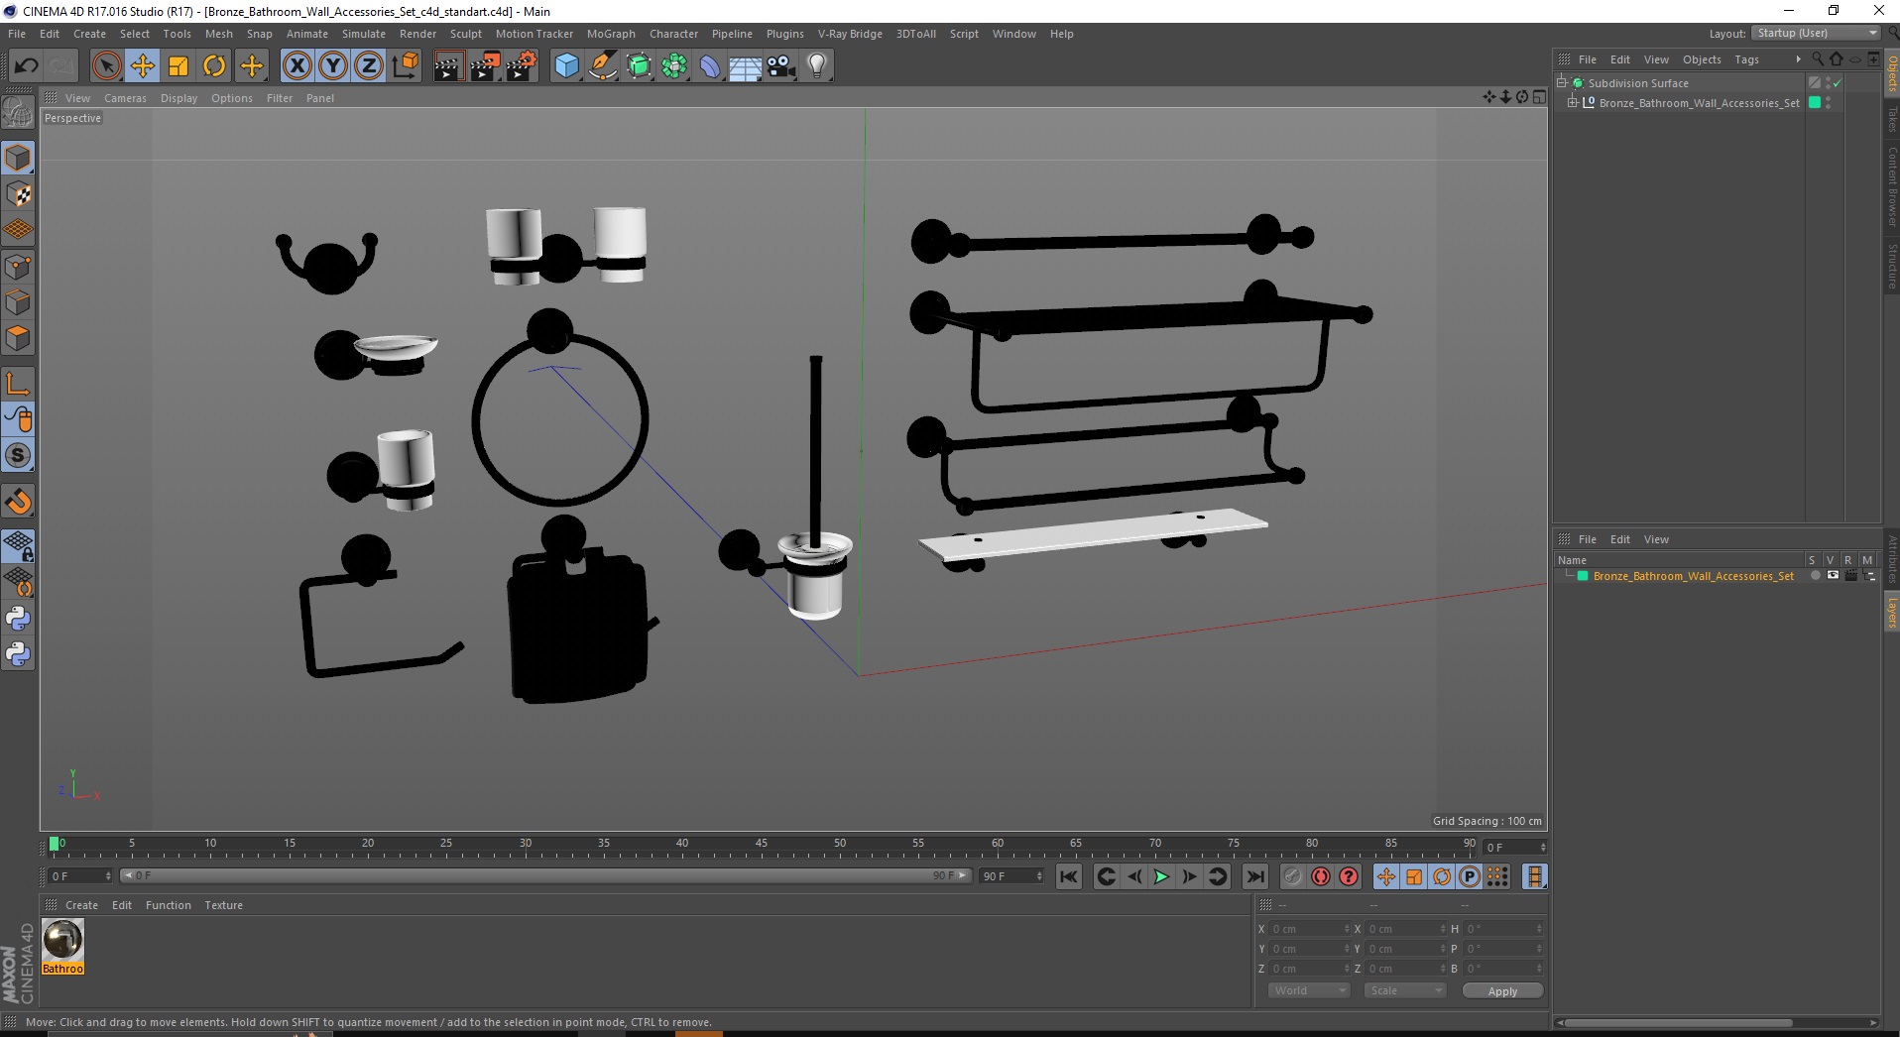Toggle Z axis lock
This screenshot has width=1900, height=1037.
tap(369, 66)
